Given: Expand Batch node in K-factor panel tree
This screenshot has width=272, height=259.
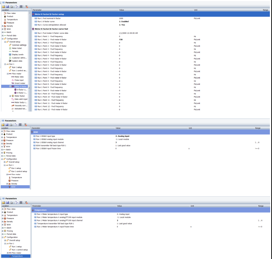Looking at the screenshot, I should pyautogui.click(x=2, y=32).
